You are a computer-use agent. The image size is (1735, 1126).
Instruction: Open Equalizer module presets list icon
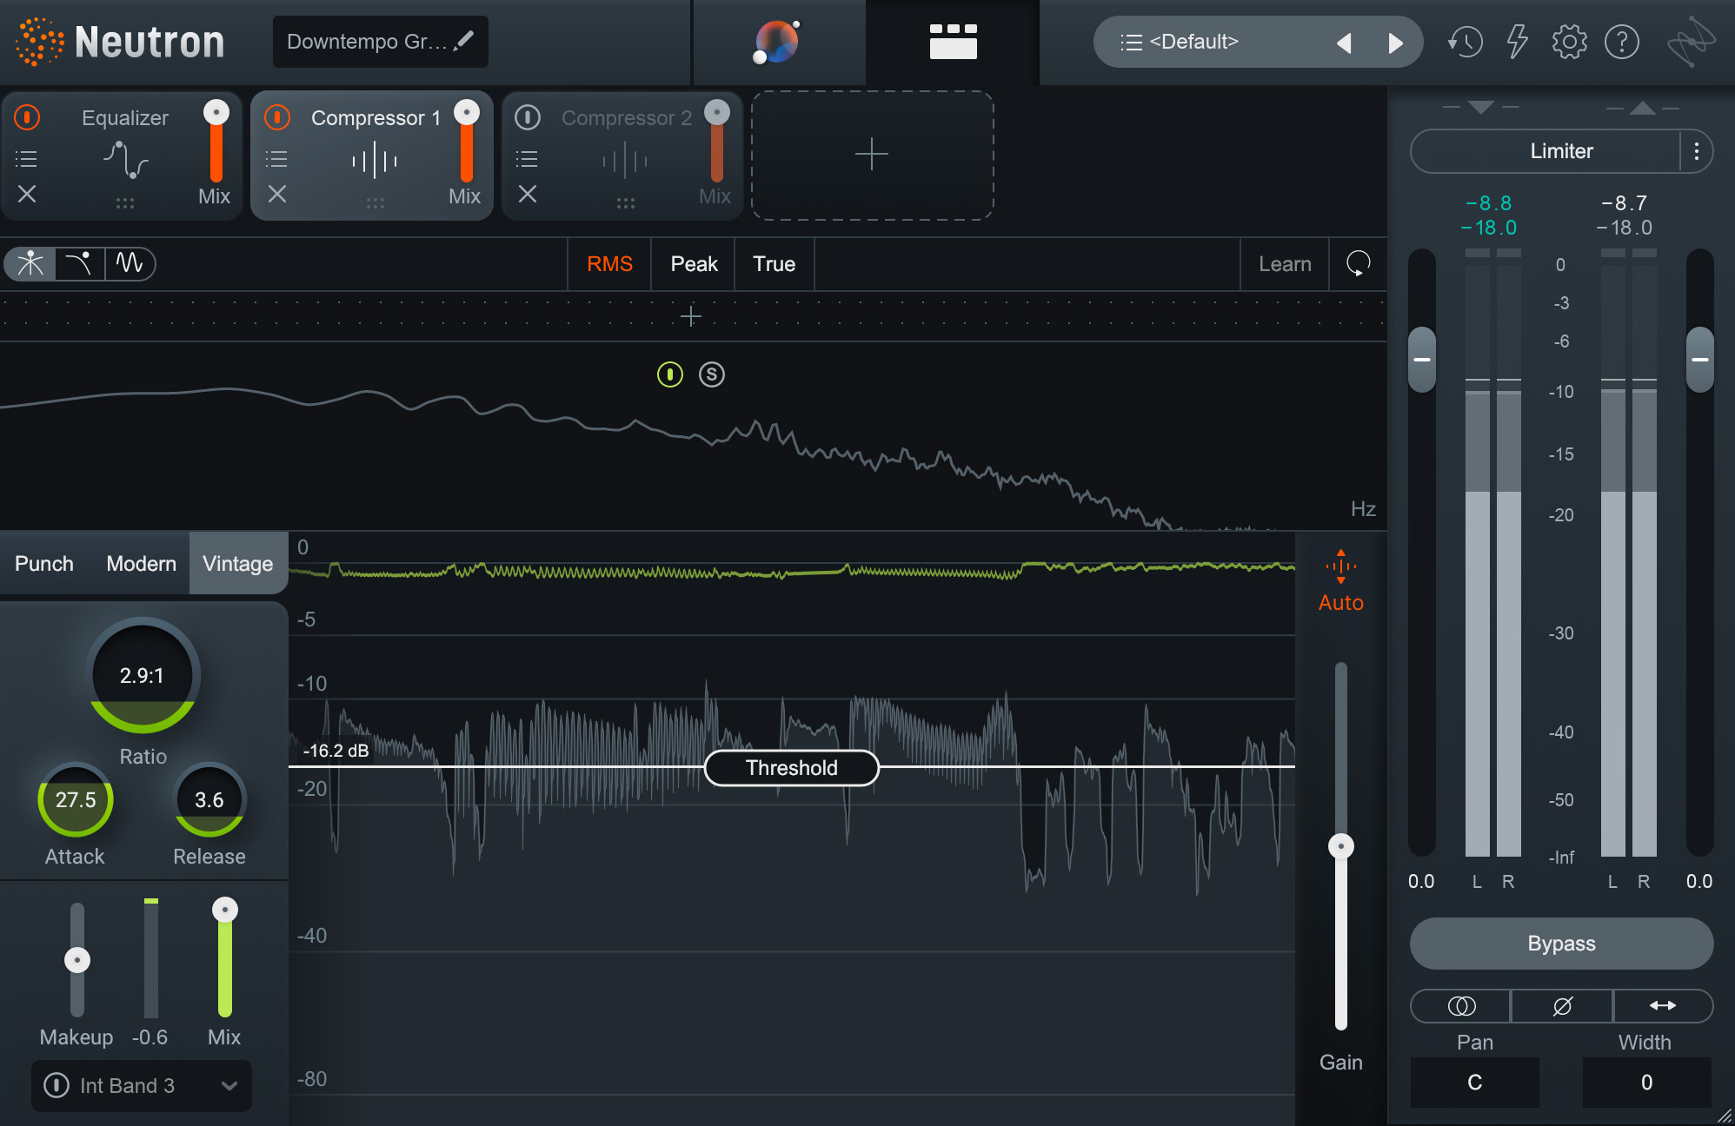[x=26, y=159]
